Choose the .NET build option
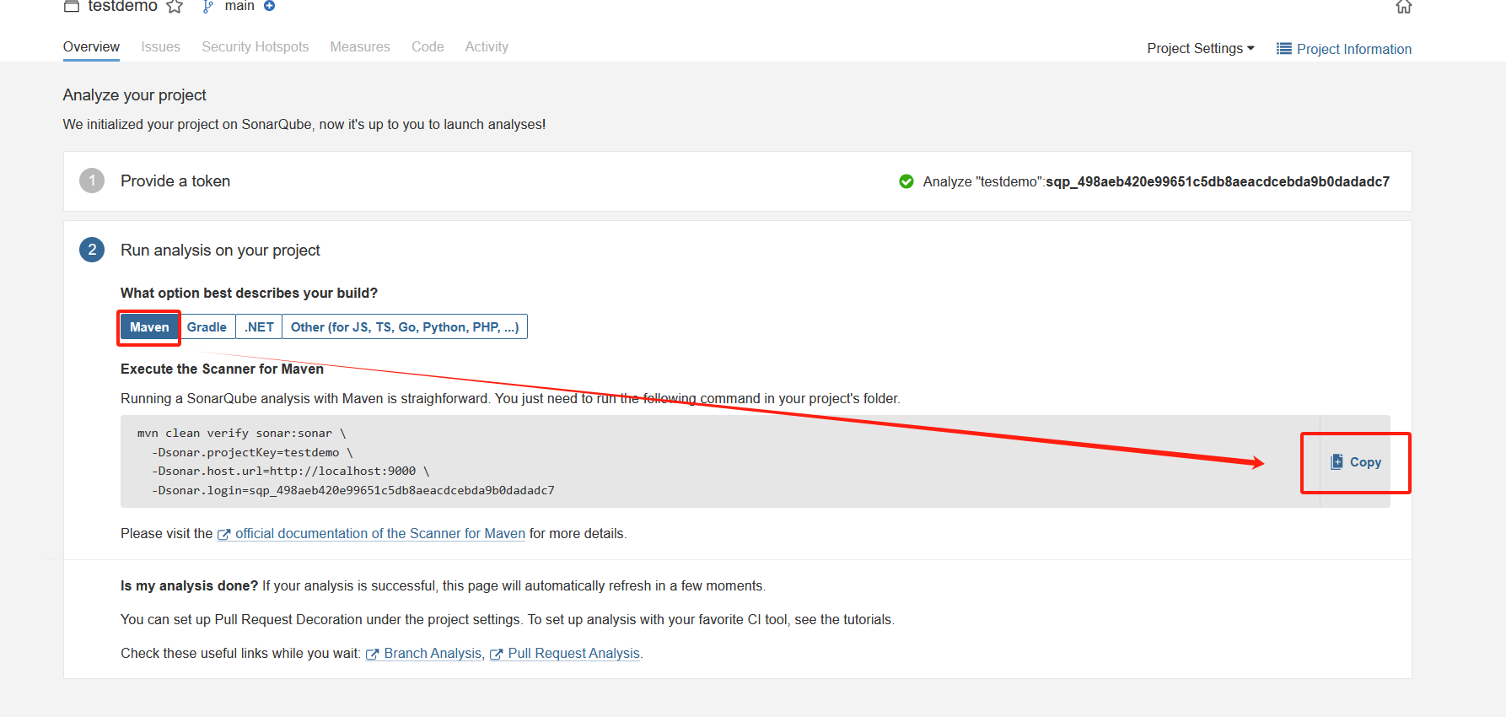Screen dimensions: 1506x717 click(259, 327)
